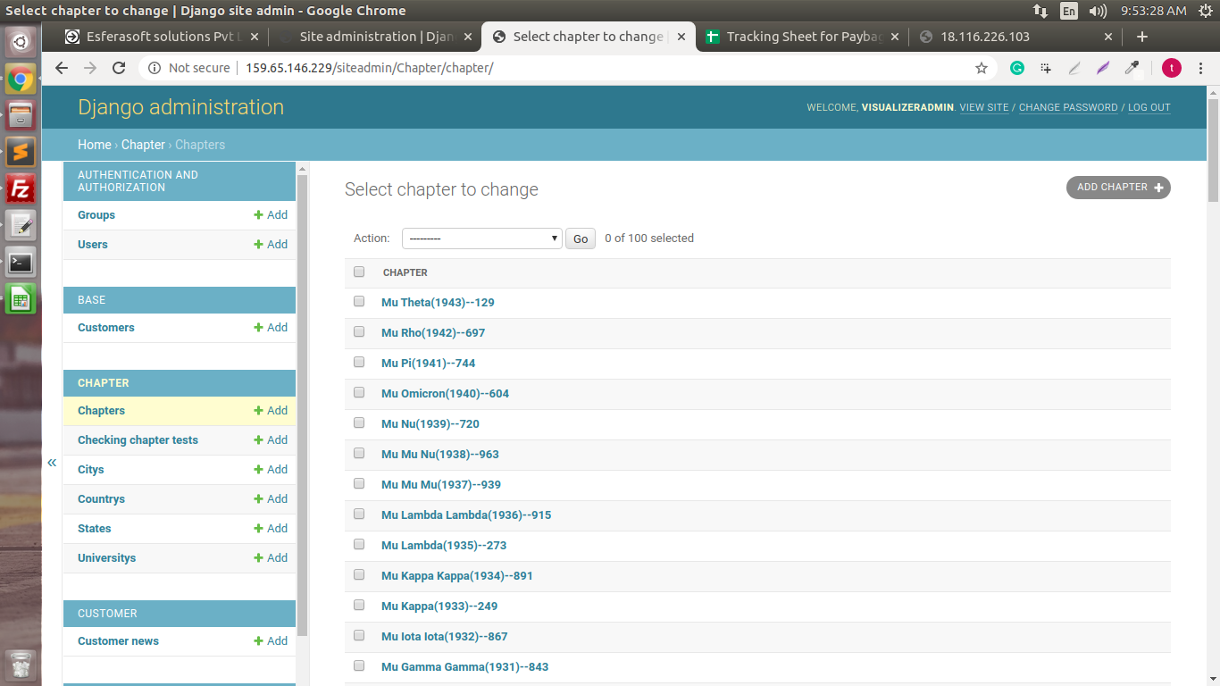1220x686 pixels.
Task: Launch Sublime Text from the dock
Action: click(21, 151)
